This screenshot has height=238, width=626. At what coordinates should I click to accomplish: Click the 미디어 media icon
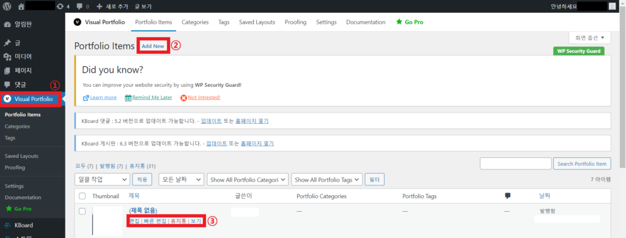pyautogui.click(x=7, y=57)
